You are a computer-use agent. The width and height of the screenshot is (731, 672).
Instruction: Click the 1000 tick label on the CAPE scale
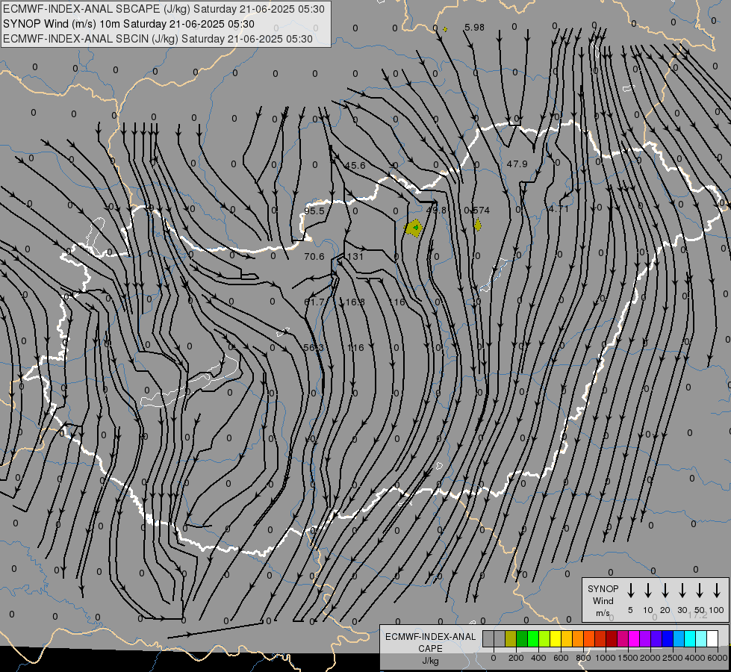click(606, 658)
